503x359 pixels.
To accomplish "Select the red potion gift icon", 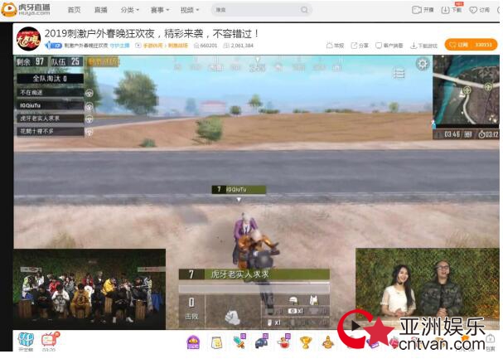I will pyautogui.click(x=284, y=342).
